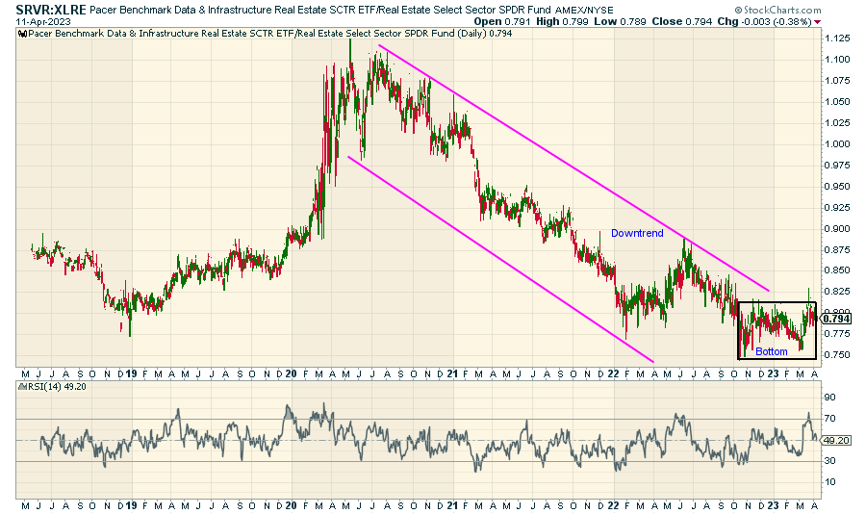Click the 0.775 price axis label
The width and height of the screenshot is (866, 514).
pos(837,334)
